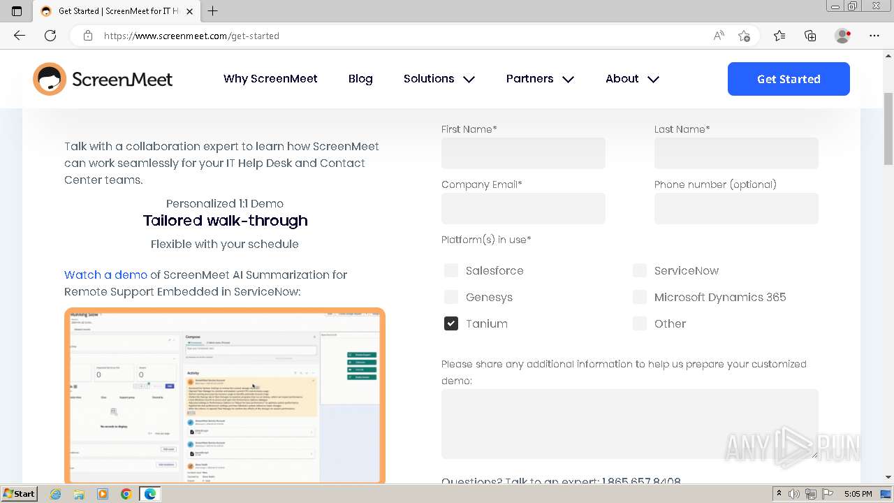Image resolution: width=894 pixels, height=503 pixels.
Task: Open the Blog page
Action: [x=360, y=79]
